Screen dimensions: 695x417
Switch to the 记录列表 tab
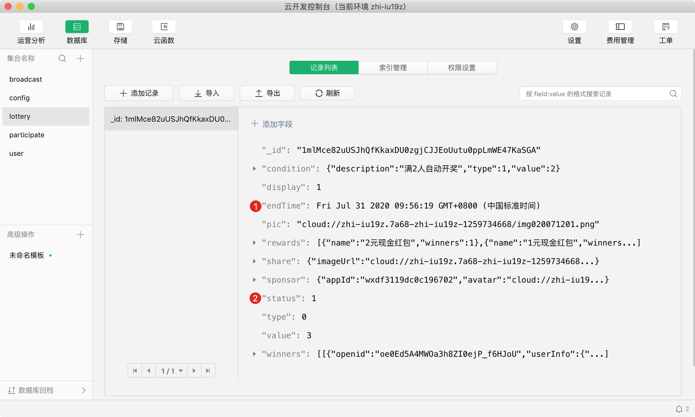pyautogui.click(x=324, y=67)
